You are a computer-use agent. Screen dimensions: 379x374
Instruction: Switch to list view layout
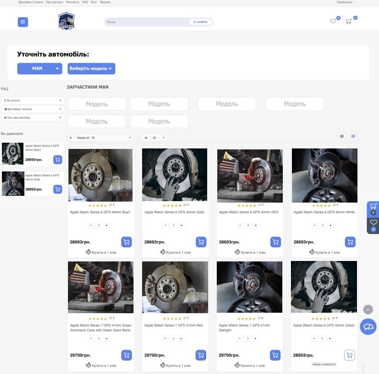pos(342,136)
